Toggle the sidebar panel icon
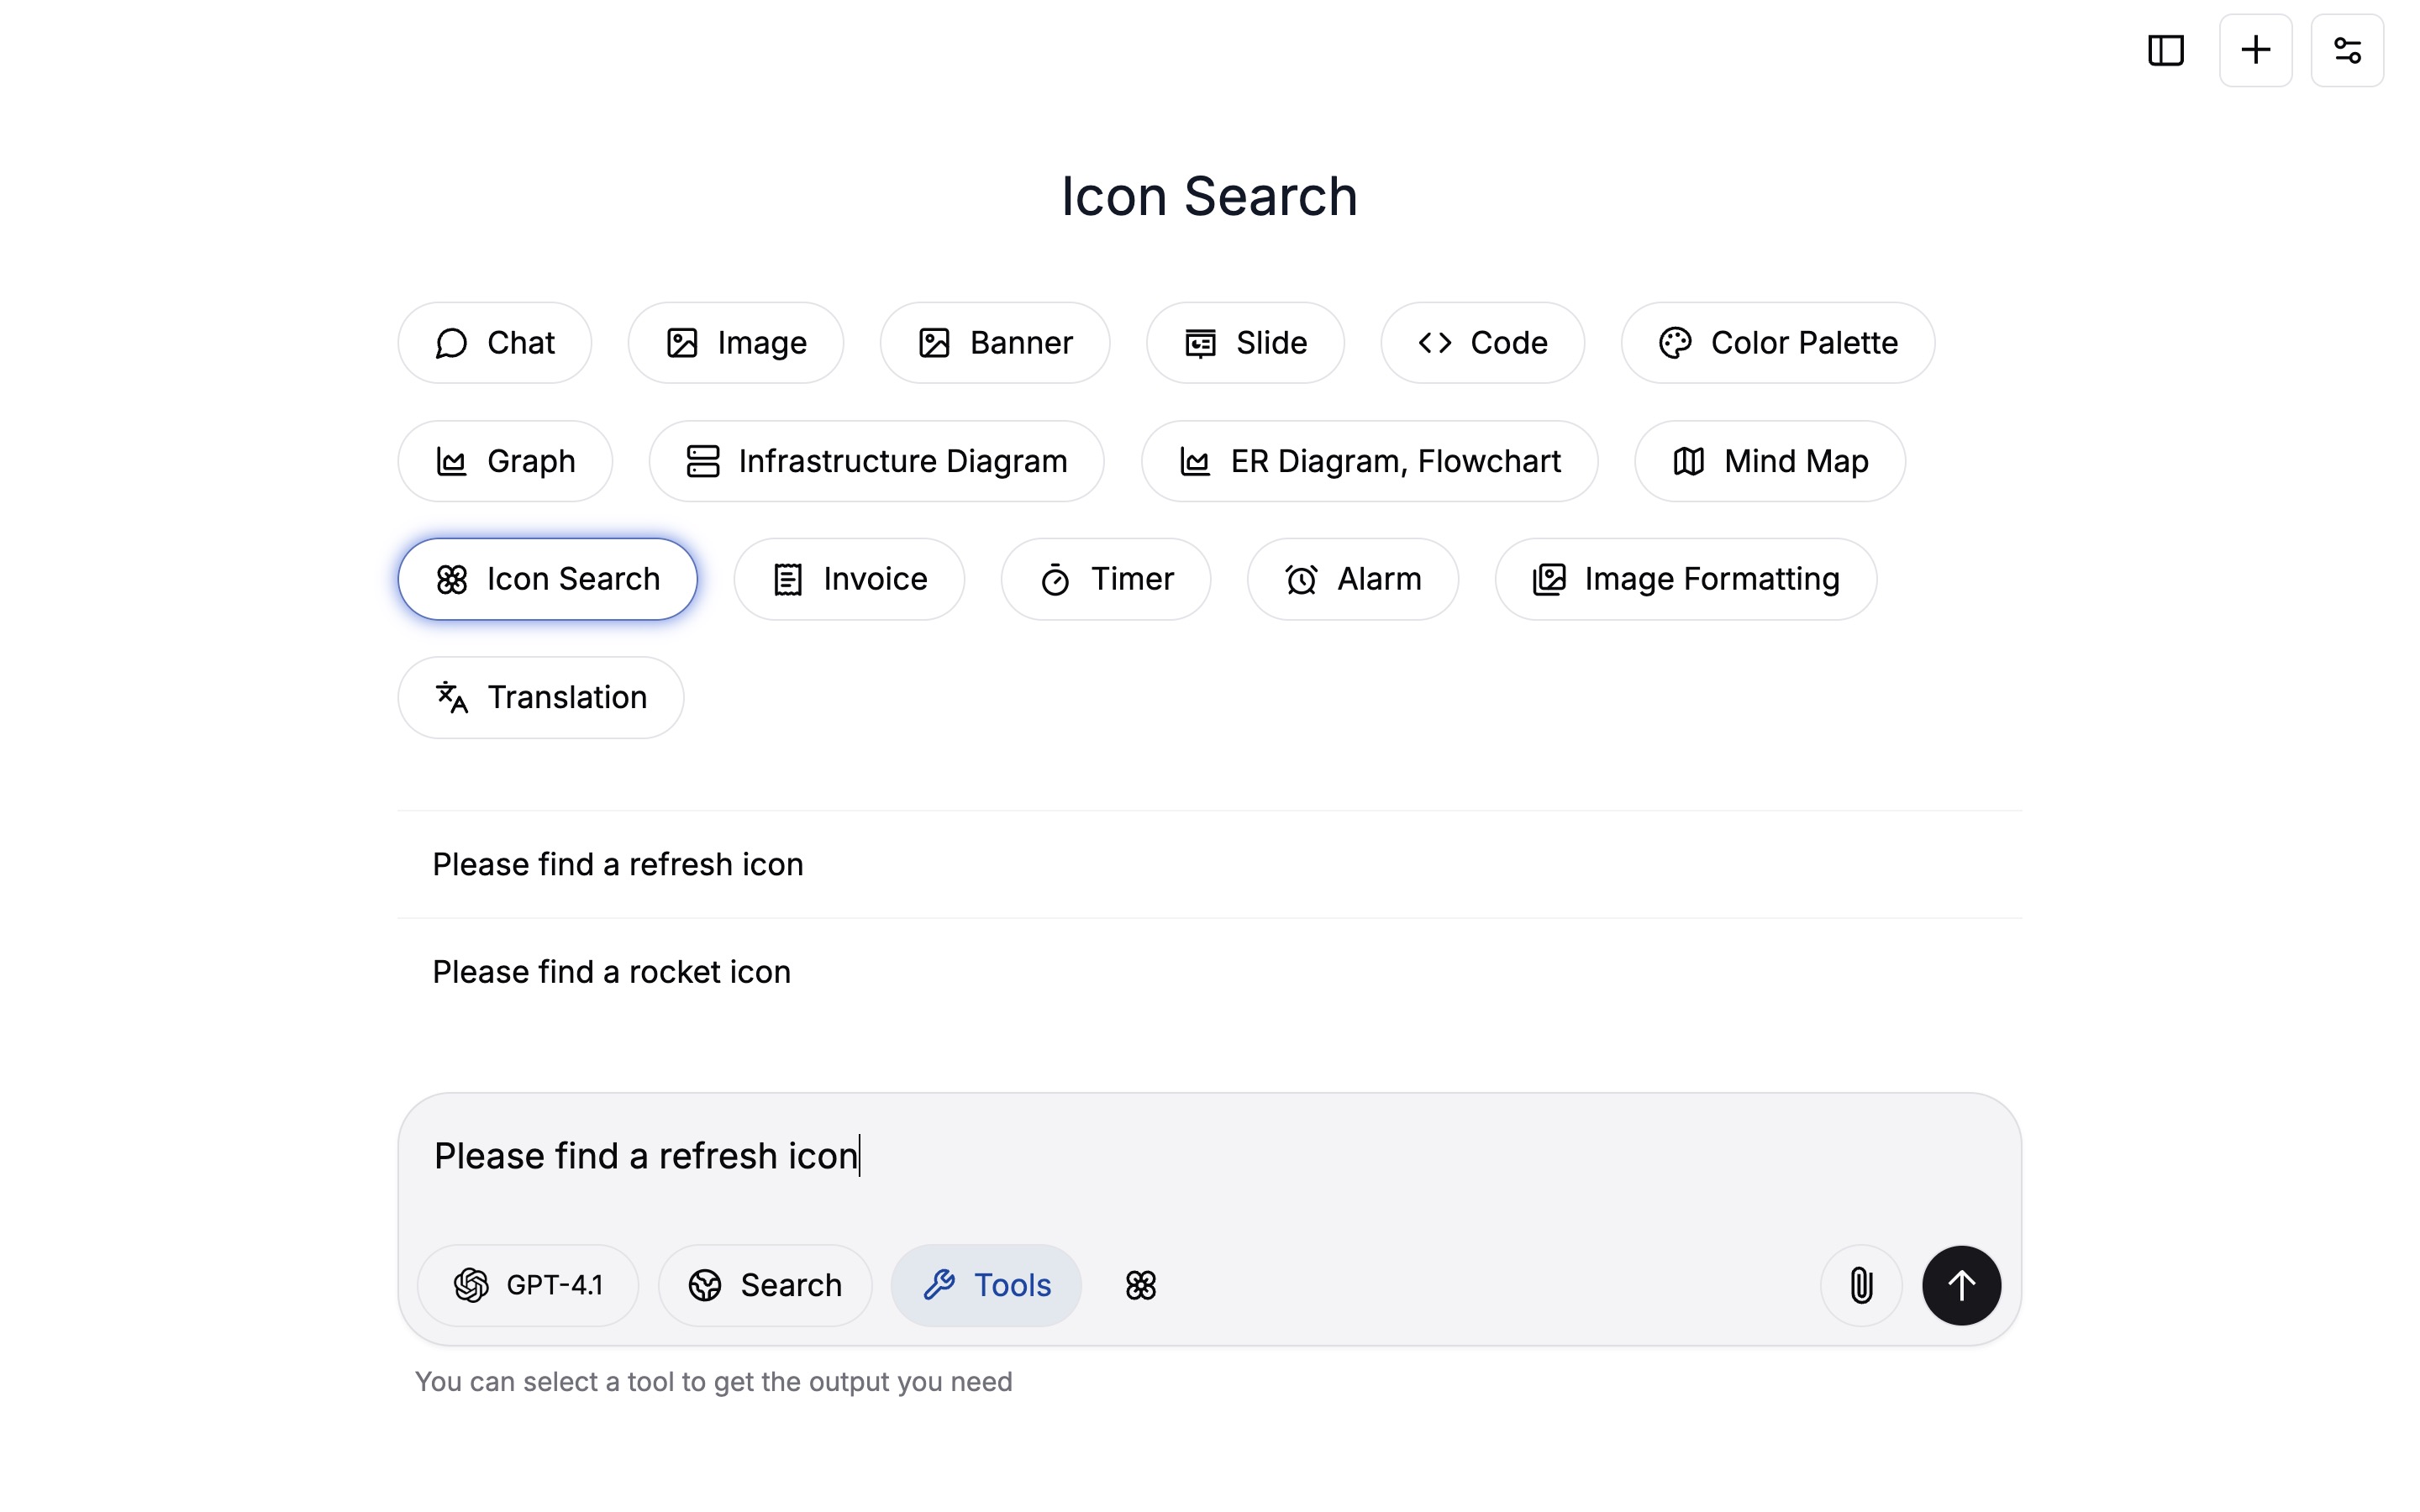 click(2165, 50)
